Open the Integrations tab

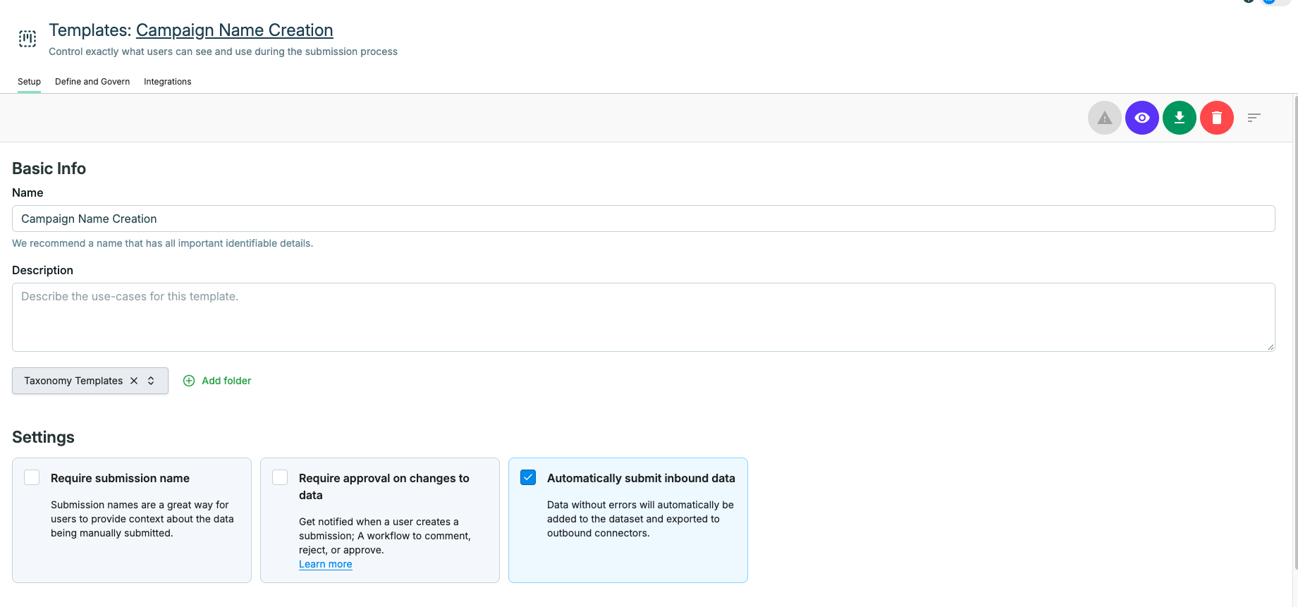(168, 82)
